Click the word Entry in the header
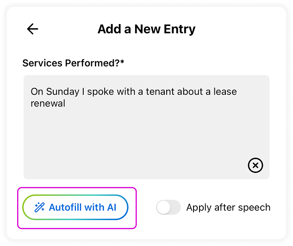Viewport: 293px width, 246px height. coord(180,30)
